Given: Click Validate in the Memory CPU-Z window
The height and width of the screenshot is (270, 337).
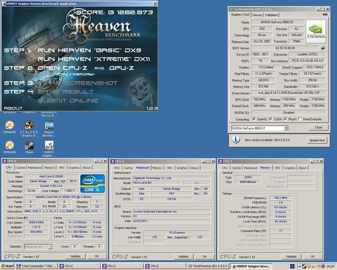Looking at the screenshot, I should click(x=291, y=257).
